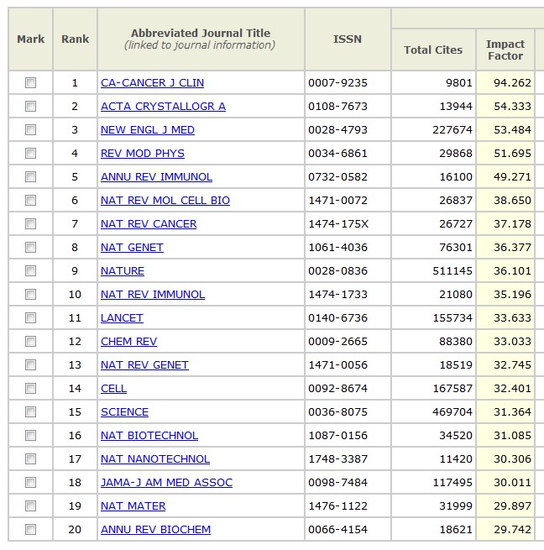Tick the checkbox beside NEW ENGL J MED
Screen dimensions: 544x550
31,130
